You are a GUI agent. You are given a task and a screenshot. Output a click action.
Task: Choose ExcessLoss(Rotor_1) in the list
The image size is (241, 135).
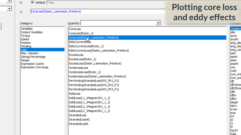pos(82,59)
